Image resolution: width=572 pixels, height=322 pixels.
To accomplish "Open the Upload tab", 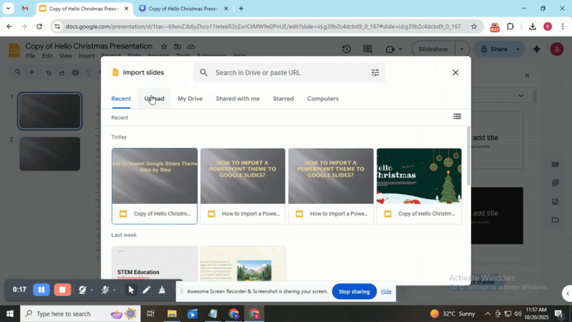I will (154, 99).
